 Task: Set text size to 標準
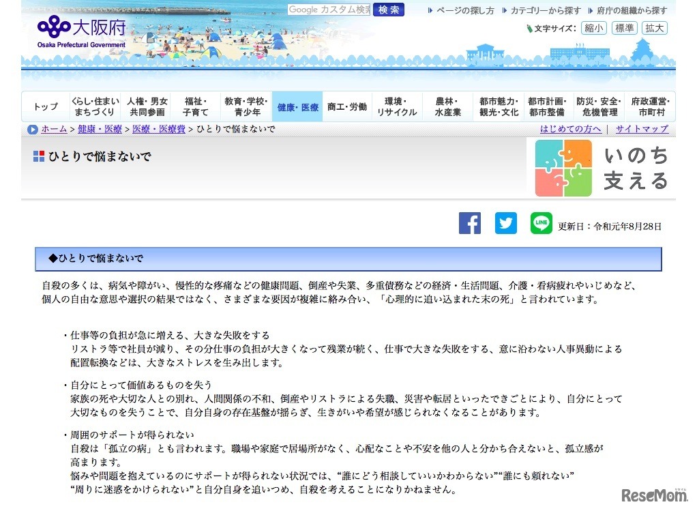625,28
